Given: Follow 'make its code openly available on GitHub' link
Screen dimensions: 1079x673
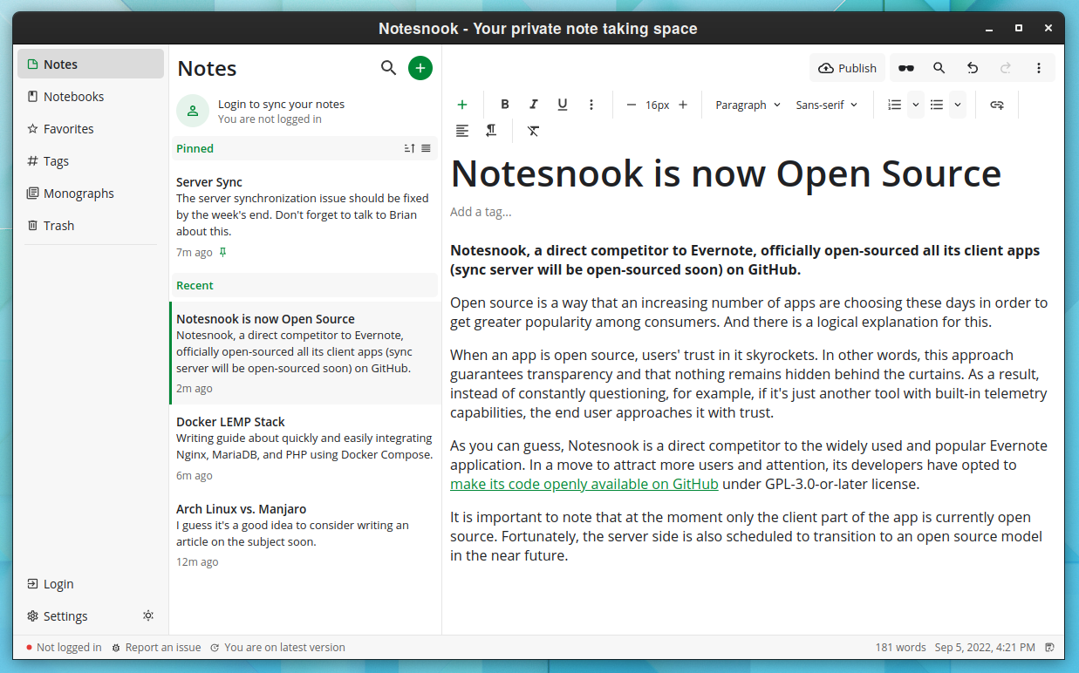Looking at the screenshot, I should [x=584, y=484].
